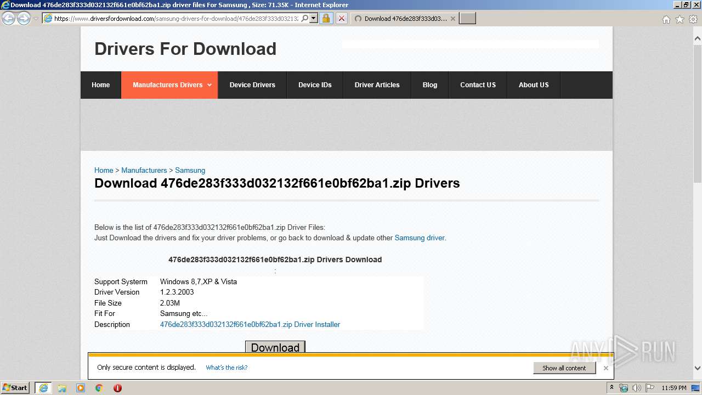Open Driver Articles menu item
The width and height of the screenshot is (702, 395).
coord(377,85)
